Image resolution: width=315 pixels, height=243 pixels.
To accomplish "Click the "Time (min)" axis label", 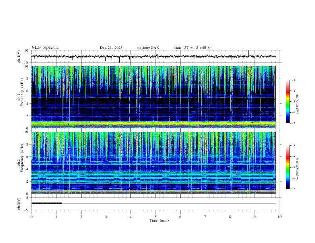I will (x=159, y=220).
